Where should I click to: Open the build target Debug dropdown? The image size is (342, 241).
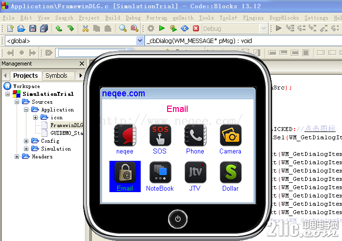263,28
